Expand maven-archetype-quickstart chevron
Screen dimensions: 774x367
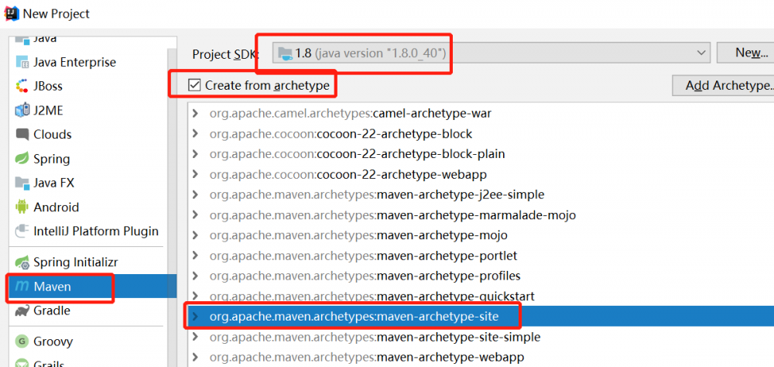196,297
